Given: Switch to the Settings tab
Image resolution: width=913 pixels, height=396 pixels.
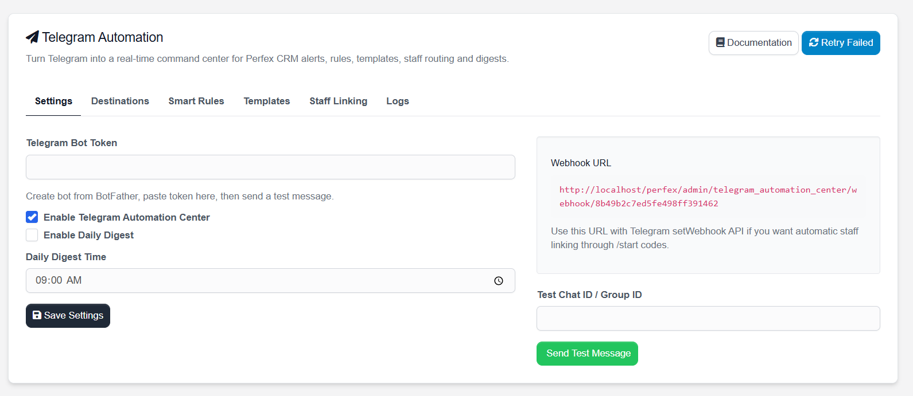Looking at the screenshot, I should click(x=53, y=101).
